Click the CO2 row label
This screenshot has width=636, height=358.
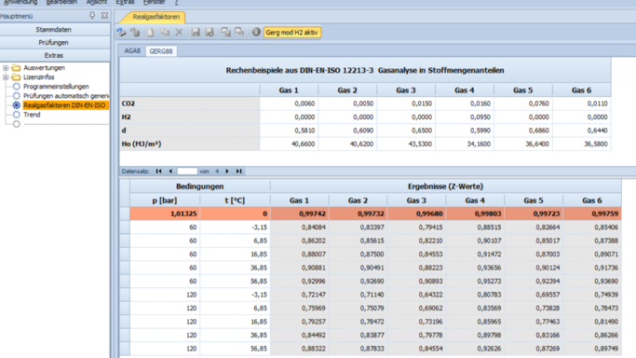click(x=190, y=103)
